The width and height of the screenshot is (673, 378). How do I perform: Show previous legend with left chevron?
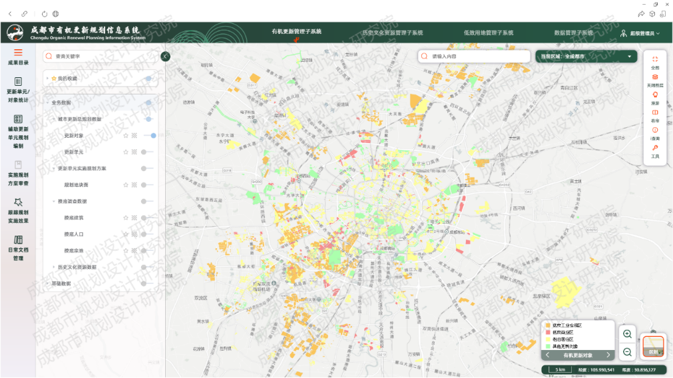point(548,355)
